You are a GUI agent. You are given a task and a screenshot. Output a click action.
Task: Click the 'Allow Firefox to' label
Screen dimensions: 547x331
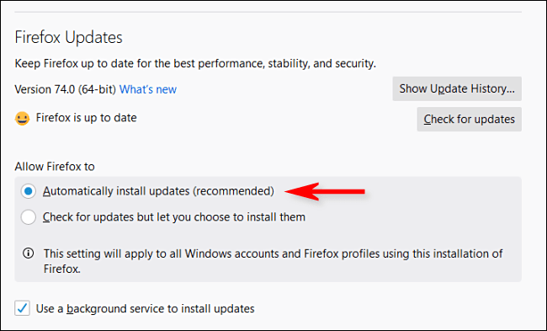coord(55,167)
